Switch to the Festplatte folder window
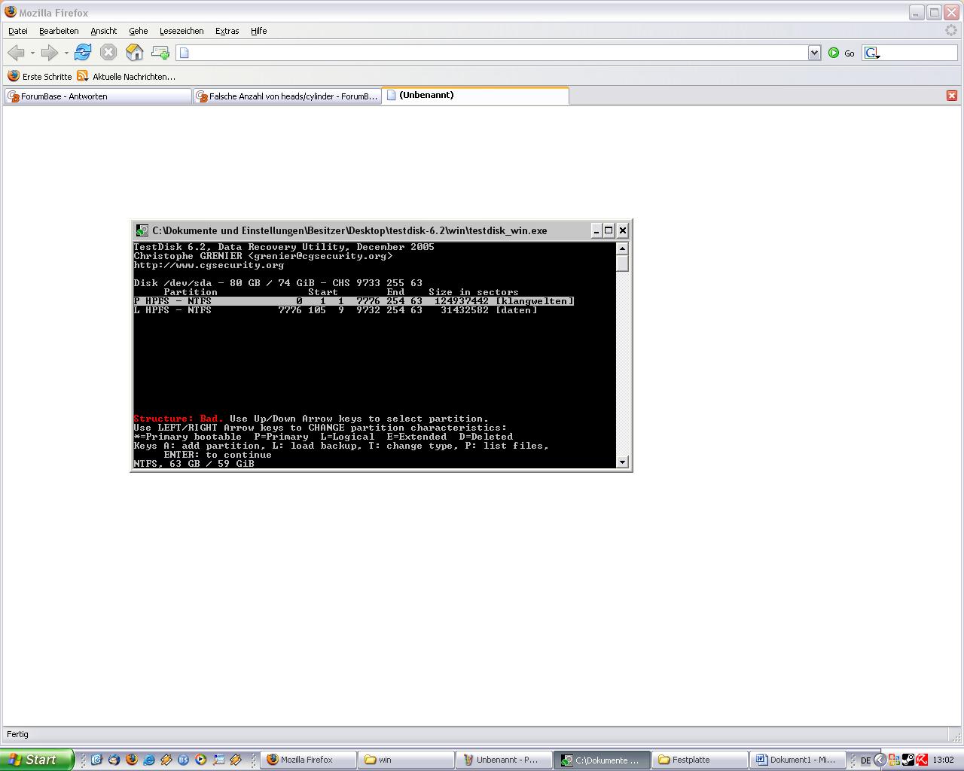The width and height of the screenshot is (964, 771). pos(700,760)
